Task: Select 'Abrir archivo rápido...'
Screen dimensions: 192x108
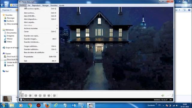Action: pyautogui.click(x=39, y=9)
